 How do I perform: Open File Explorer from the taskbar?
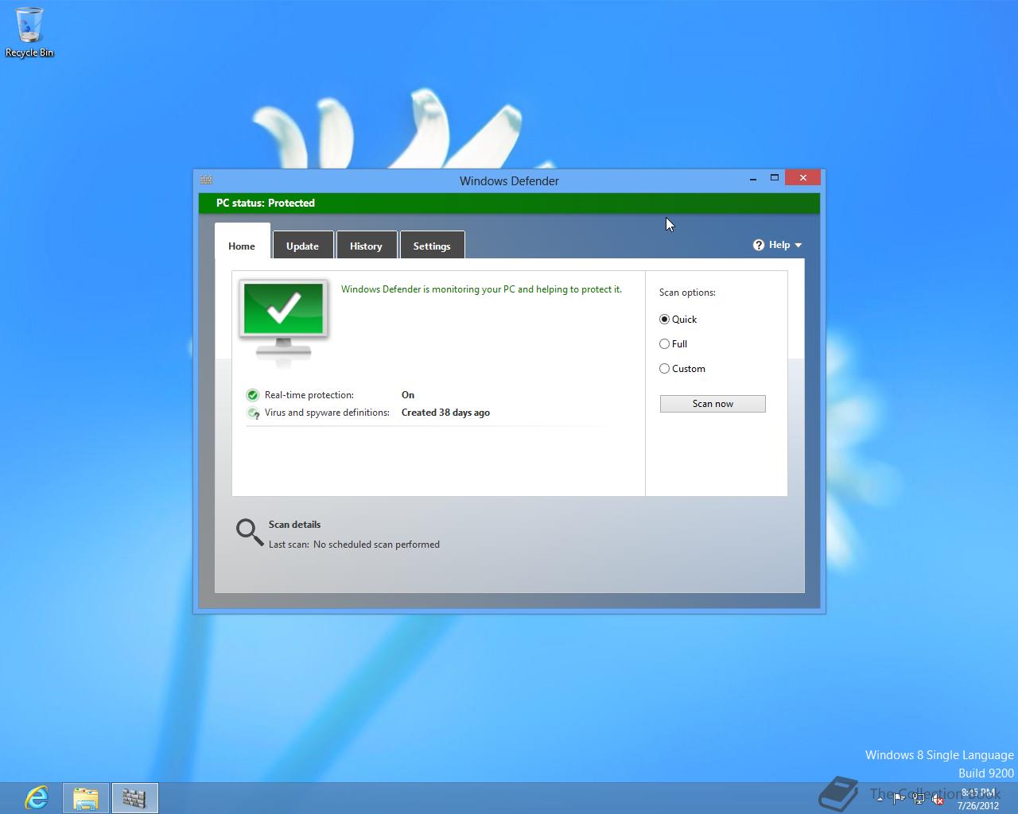[x=86, y=797]
